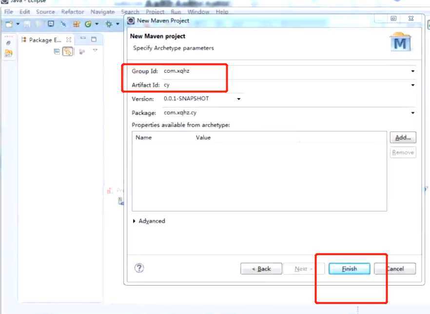Open the Artifact Id dropdown arrow
This screenshot has height=314, width=430.
pos(413,85)
